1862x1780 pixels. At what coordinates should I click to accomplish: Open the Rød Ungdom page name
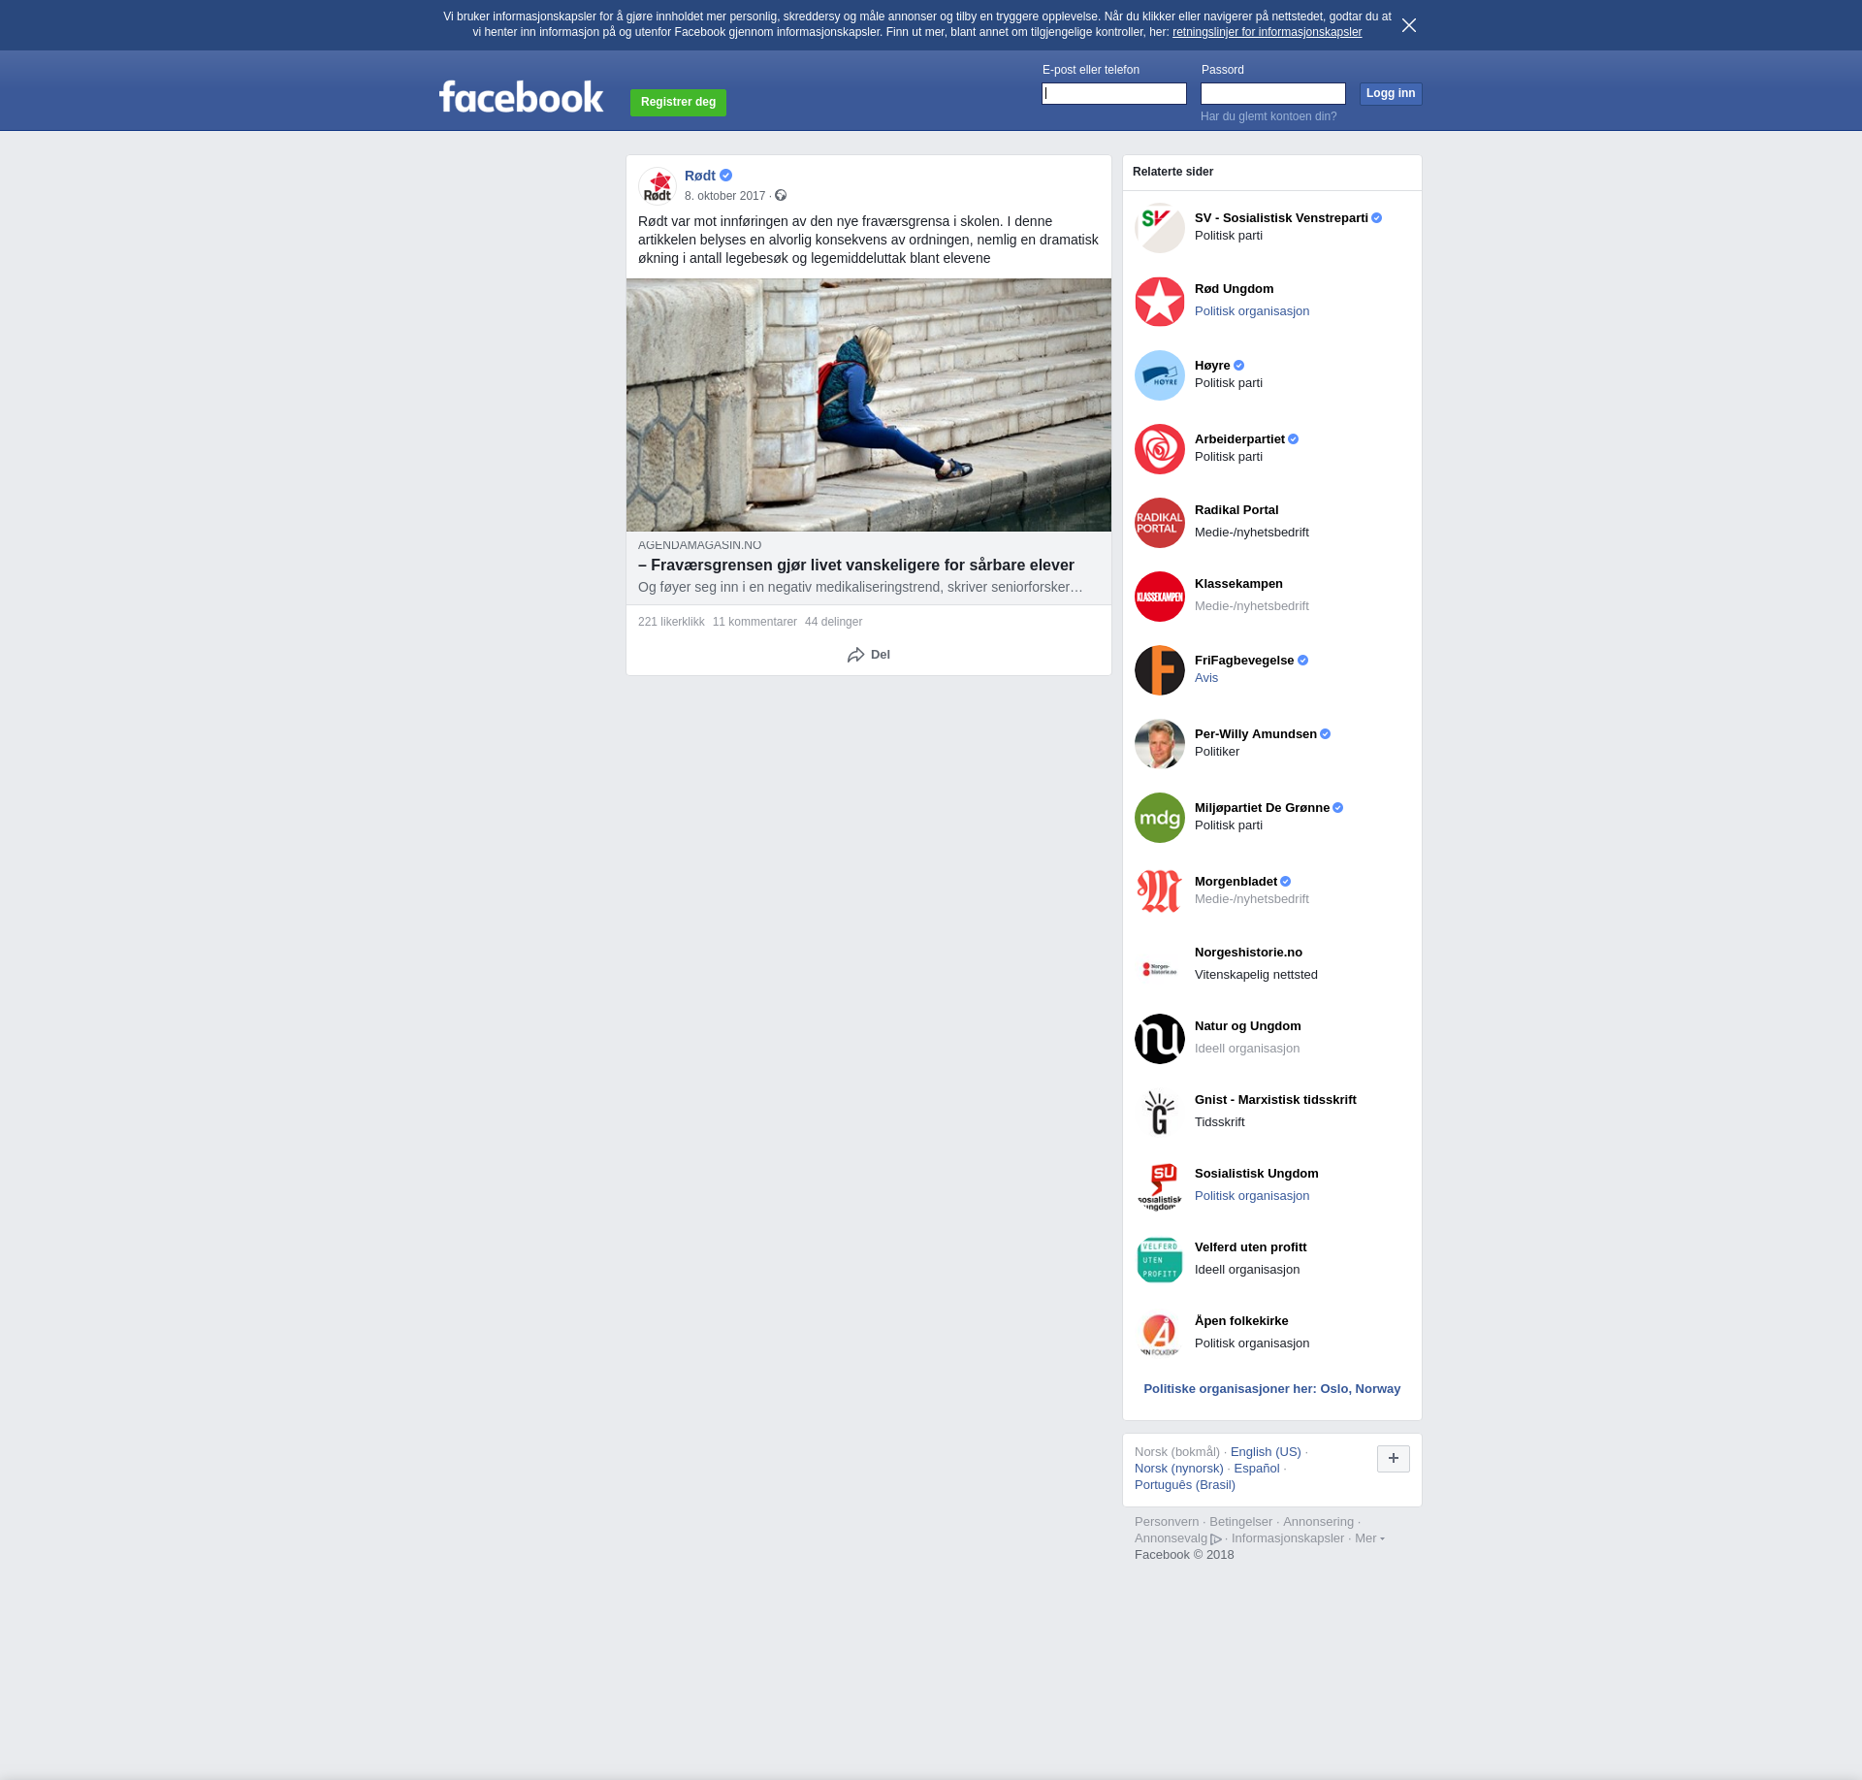(x=1234, y=289)
